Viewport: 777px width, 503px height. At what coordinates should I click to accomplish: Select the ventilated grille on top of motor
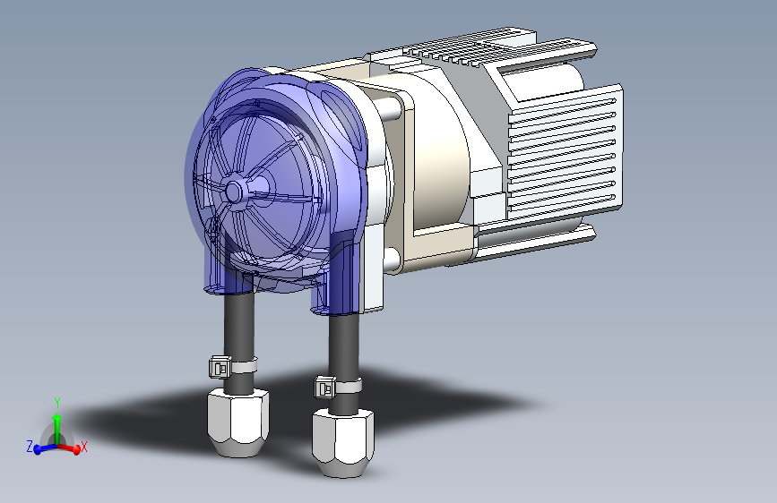point(458,48)
